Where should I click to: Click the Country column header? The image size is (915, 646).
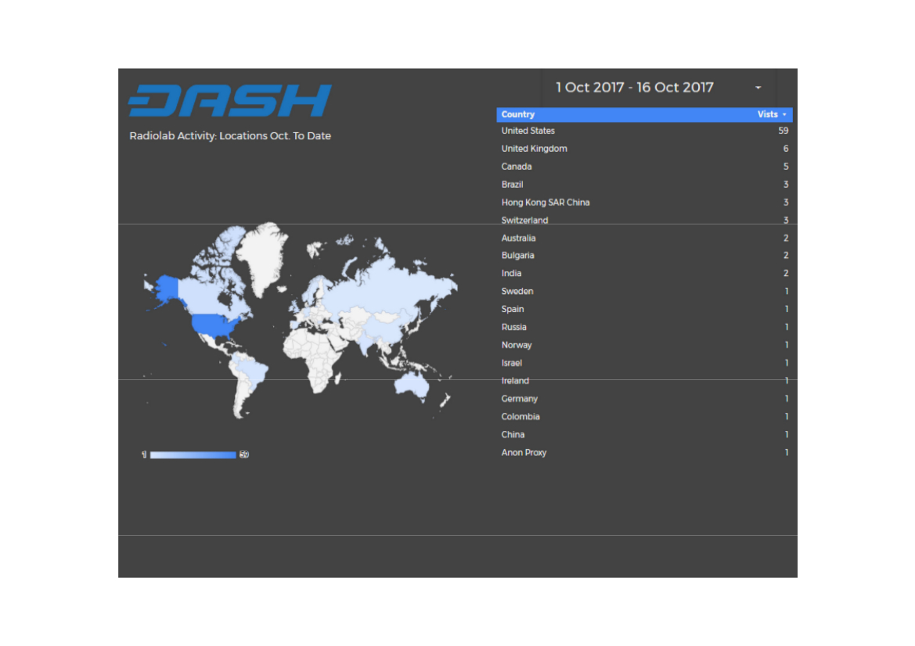pyautogui.click(x=517, y=114)
